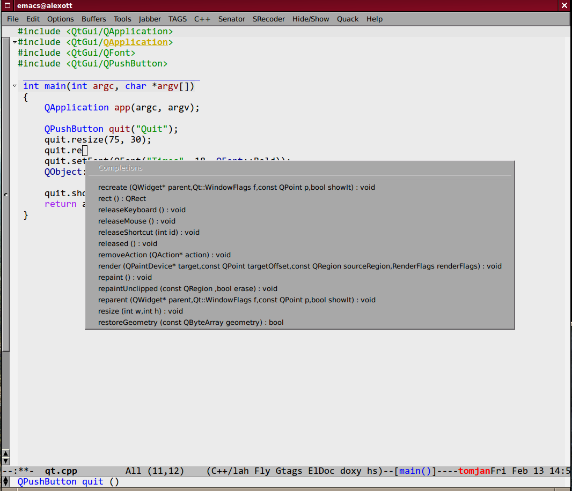Click the scrollbar up arrow

coord(5,453)
